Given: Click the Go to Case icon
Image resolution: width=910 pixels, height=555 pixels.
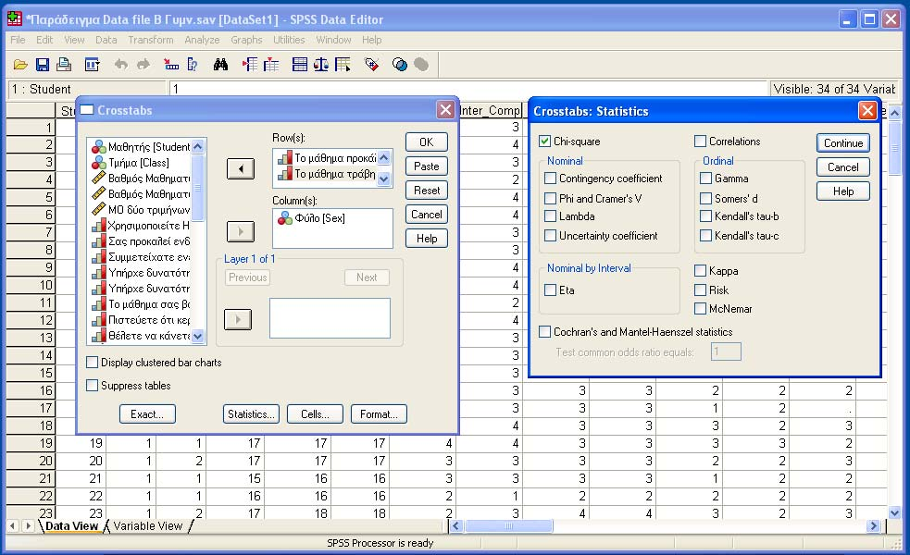Looking at the screenshot, I should [171, 65].
